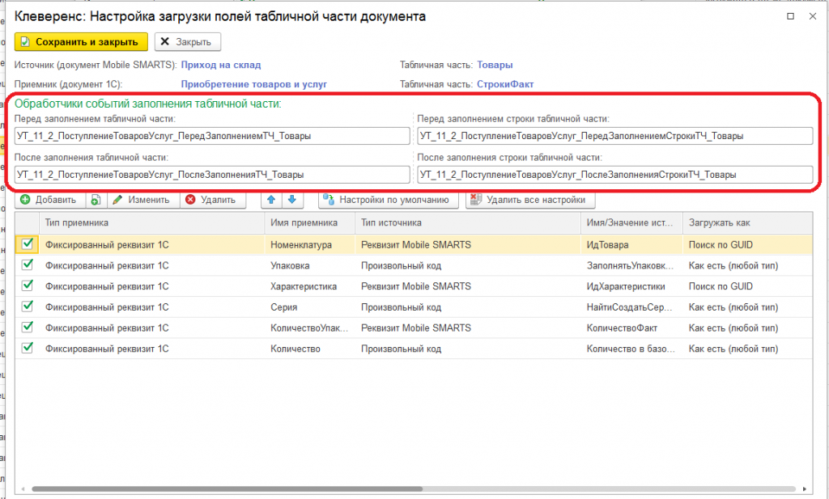Select the ЗаполнятьУпаковк... source cell
829x499 pixels.
[631, 265]
